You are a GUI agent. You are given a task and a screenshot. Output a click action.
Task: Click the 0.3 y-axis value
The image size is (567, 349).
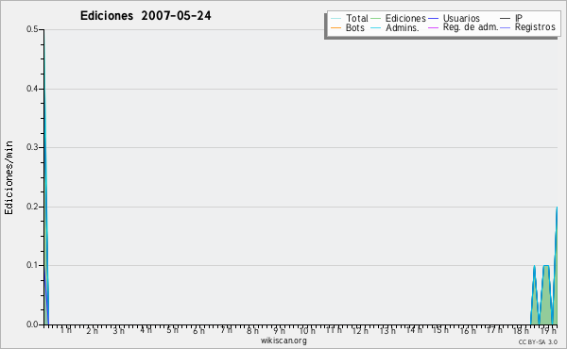pyautogui.click(x=32, y=147)
